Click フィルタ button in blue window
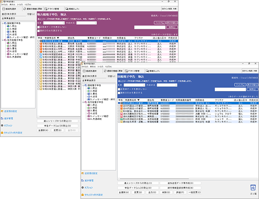This screenshot has height=199, width=259. point(239,85)
